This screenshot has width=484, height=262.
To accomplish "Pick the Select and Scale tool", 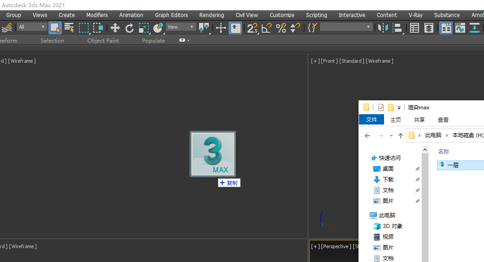I will [143, 28].
